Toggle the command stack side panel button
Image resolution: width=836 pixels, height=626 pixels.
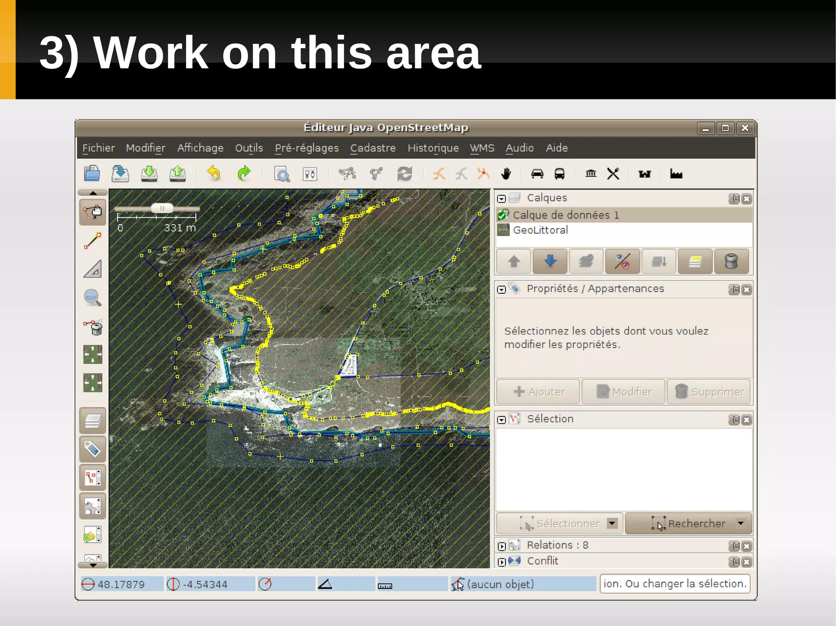[93, 535]
